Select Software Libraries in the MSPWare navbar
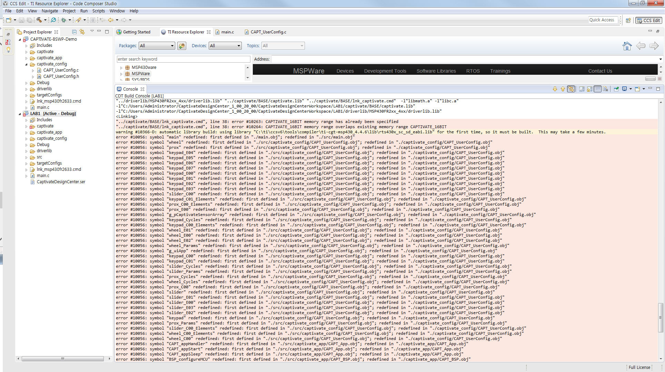 (436, 71)
